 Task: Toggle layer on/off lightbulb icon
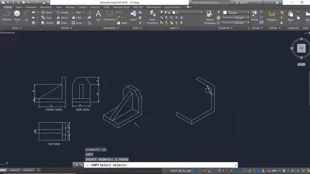point(161,13)
